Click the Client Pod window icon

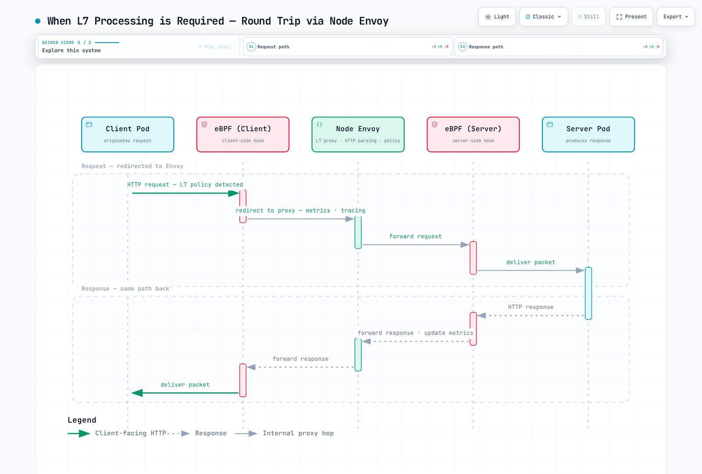point(89,125)
